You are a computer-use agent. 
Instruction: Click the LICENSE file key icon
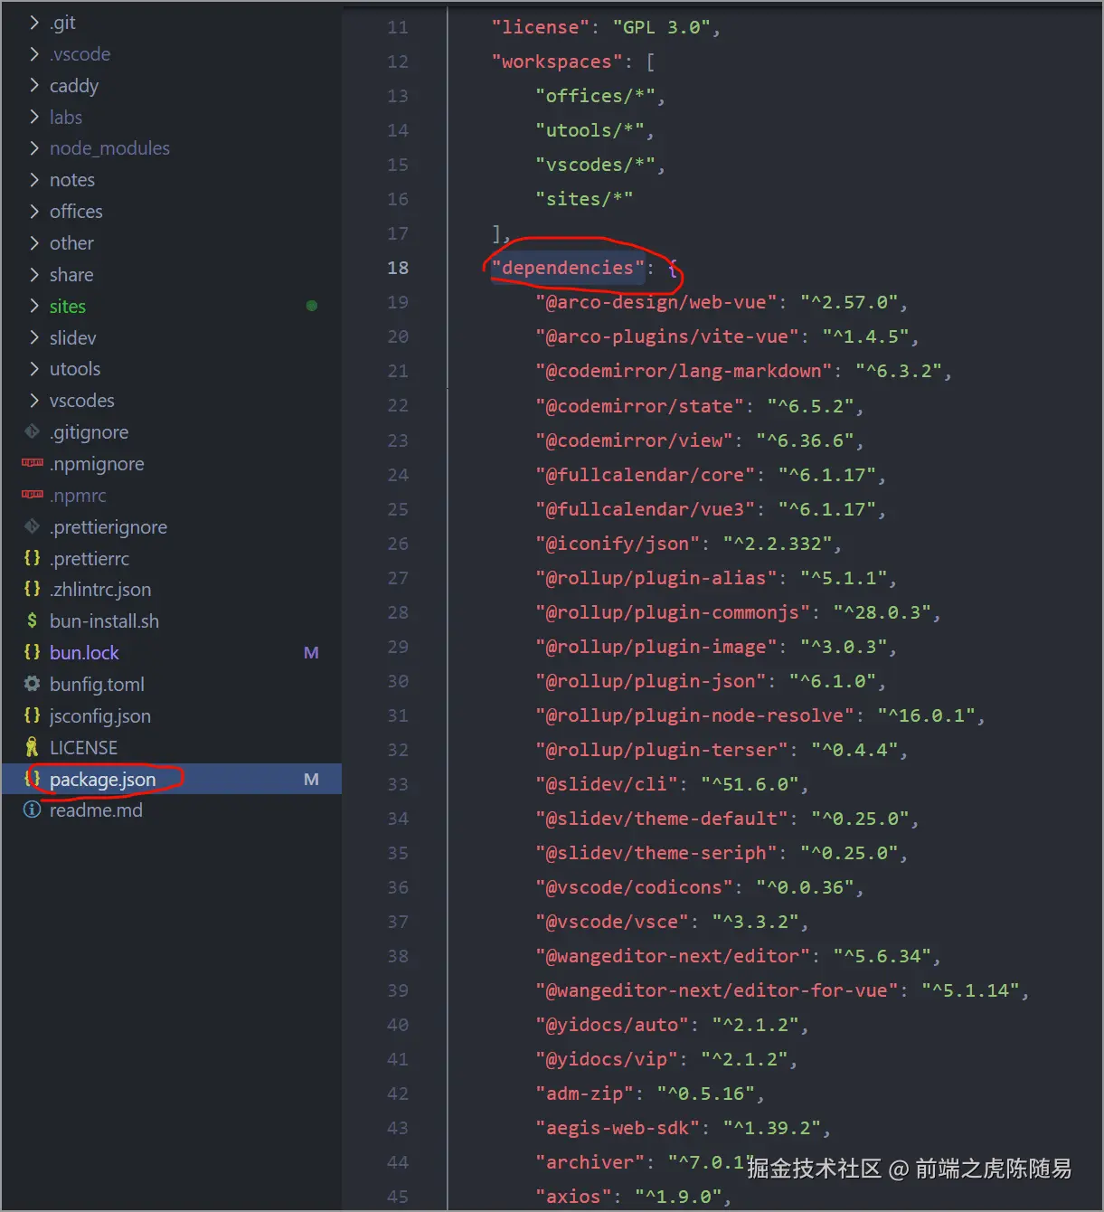pyautogui.click(x=33, y=747)
